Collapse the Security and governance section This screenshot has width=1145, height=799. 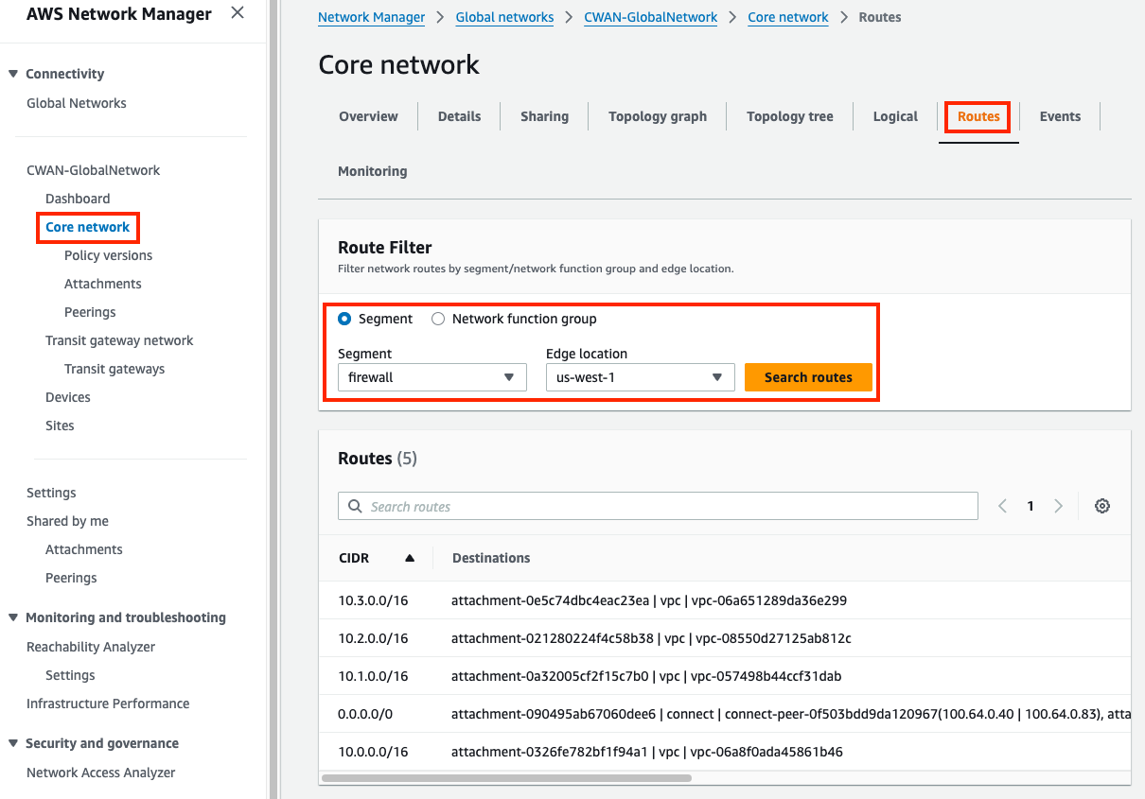[x=13, y=743]
